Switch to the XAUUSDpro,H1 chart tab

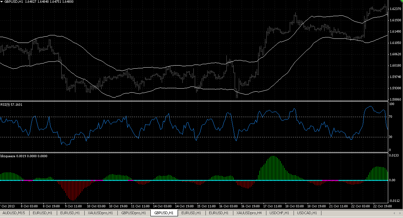point(100,213)
